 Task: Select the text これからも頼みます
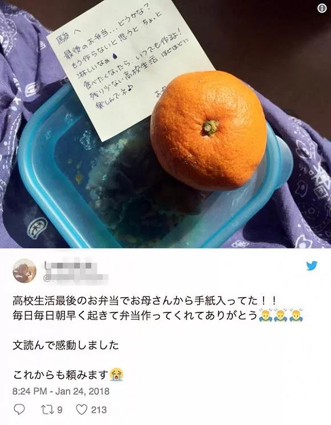(x=61, y=375)
